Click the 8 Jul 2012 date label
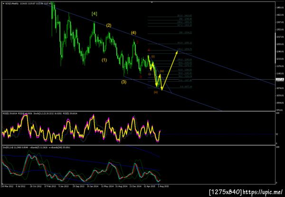The width and height of the screenshot is (285, 197). coord(21,186)
